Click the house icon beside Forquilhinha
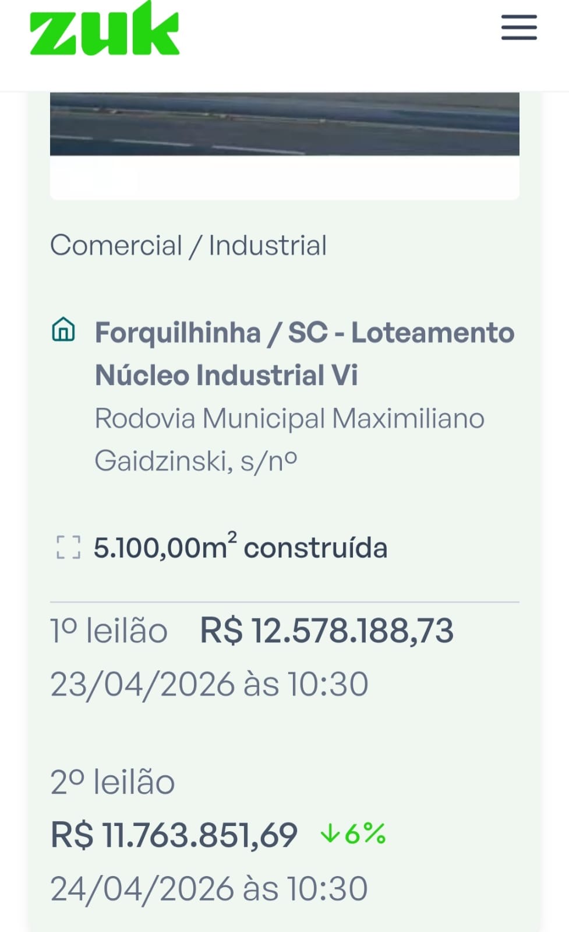The image size is (569, 932). tap(63, 329)
